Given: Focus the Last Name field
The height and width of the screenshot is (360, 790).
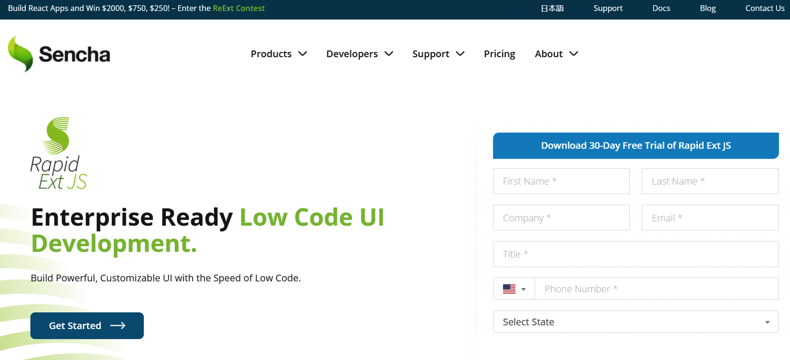Looking at the screenshot, I should 710,181.
